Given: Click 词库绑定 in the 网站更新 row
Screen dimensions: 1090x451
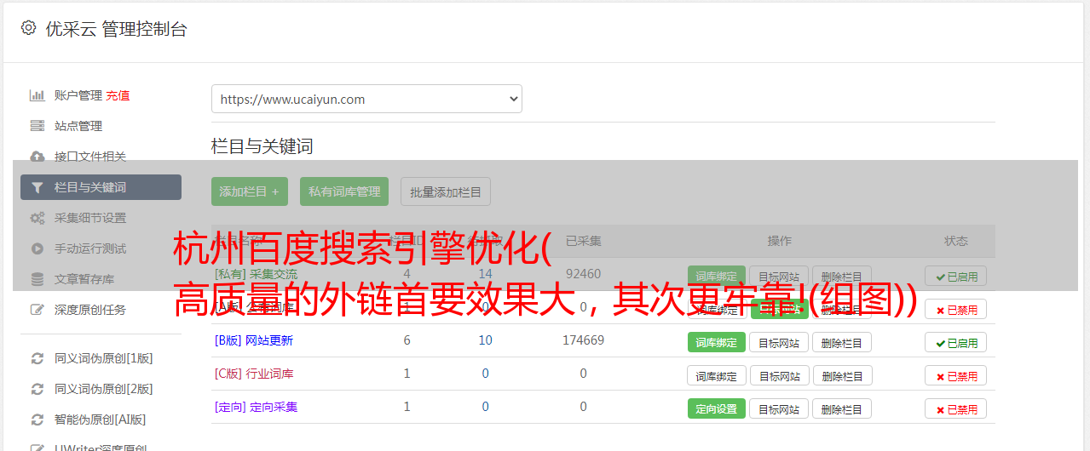Looking at the screenshot, I should pyautogui.click(x=717, y=342).
